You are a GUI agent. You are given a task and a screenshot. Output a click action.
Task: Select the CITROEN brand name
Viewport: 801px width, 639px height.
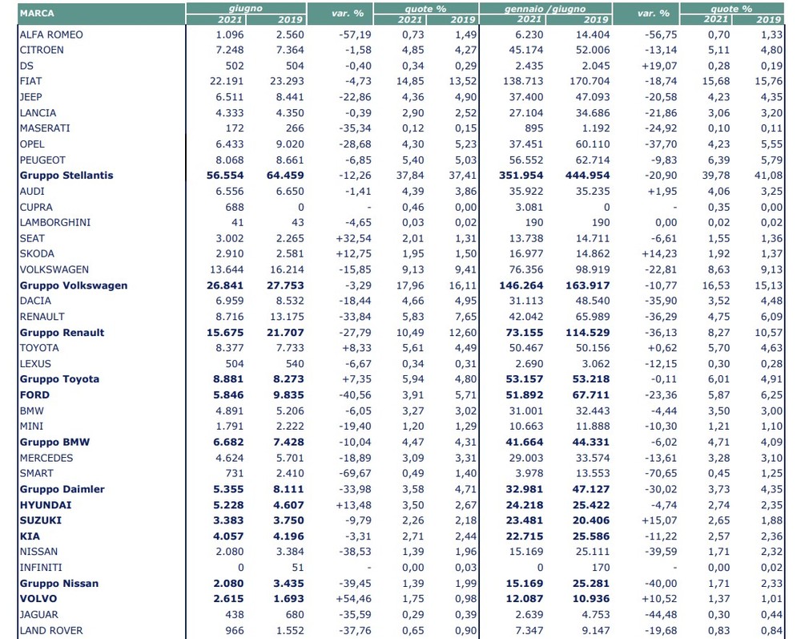click(42, 50)
